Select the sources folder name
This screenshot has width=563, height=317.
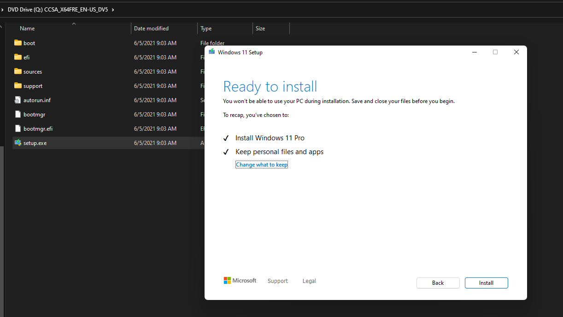pos(33,72)
